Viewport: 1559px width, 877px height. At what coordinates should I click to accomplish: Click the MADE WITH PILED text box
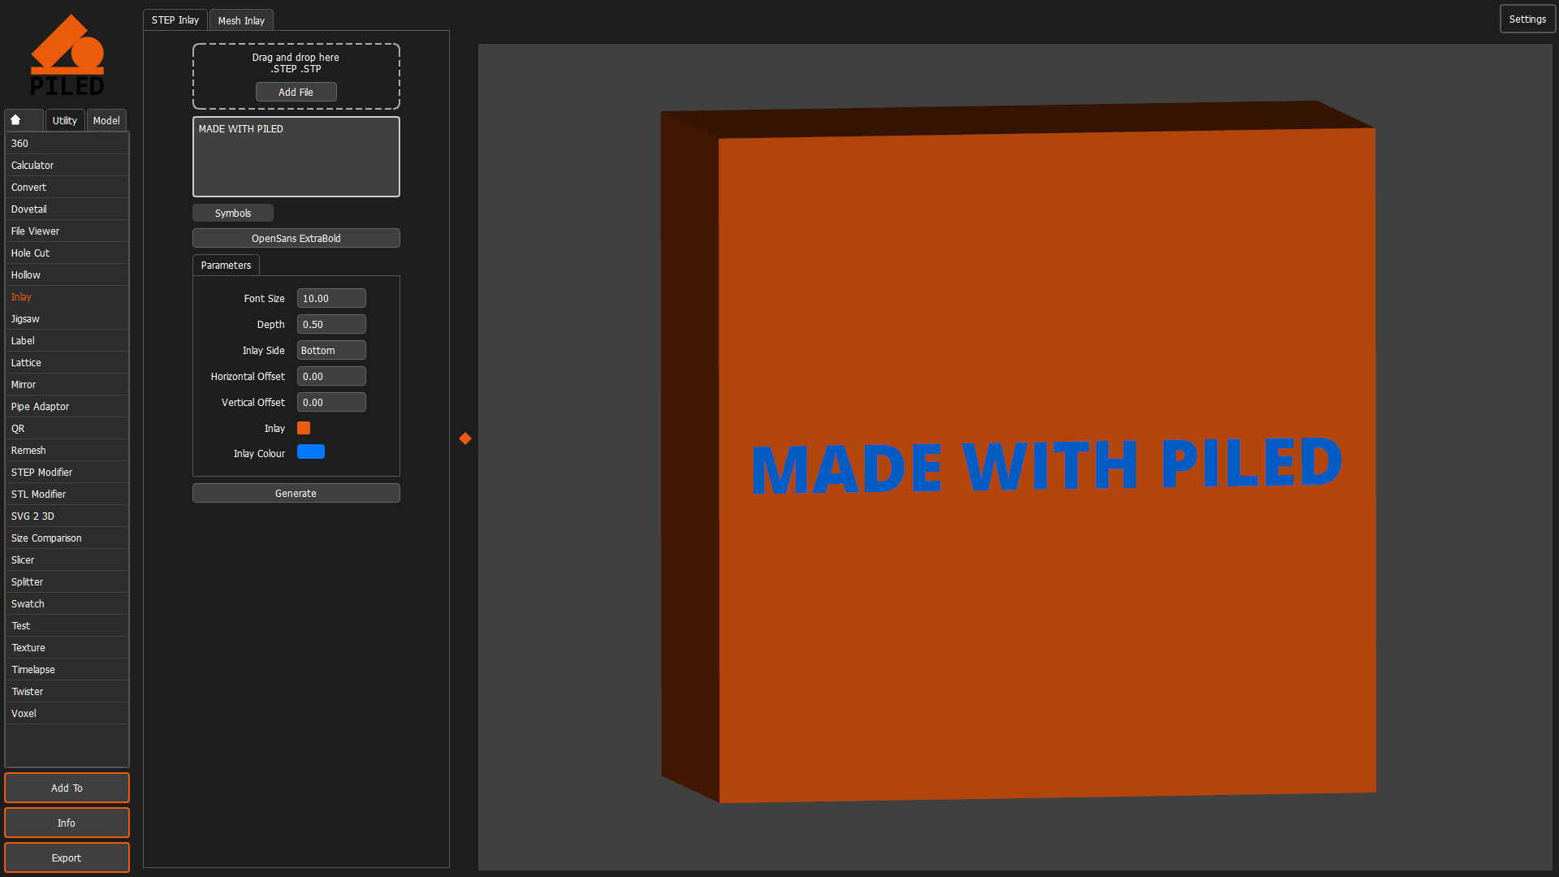(x=296, y=157)
